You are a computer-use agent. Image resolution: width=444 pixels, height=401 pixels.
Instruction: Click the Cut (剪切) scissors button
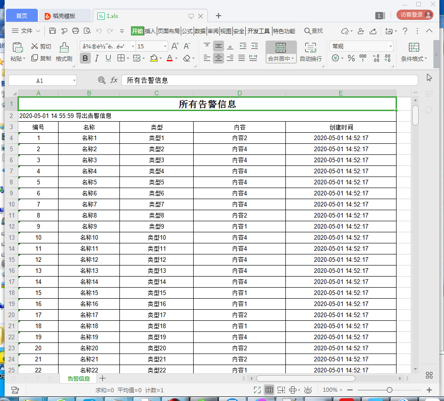[41, 46]
